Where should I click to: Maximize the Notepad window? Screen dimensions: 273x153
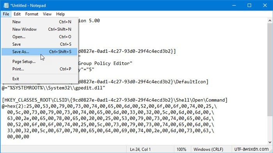(249, 5)
